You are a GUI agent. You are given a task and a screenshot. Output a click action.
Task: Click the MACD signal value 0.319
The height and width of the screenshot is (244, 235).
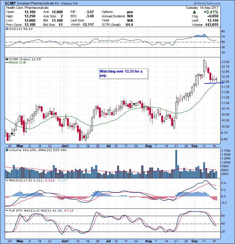50,181
